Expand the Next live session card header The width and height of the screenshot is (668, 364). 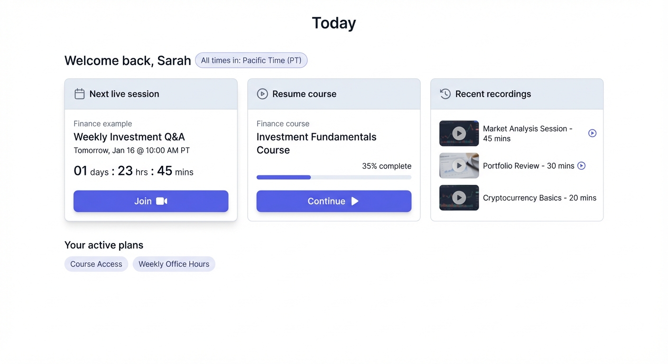pyautogui.click(x=151, y=94)
